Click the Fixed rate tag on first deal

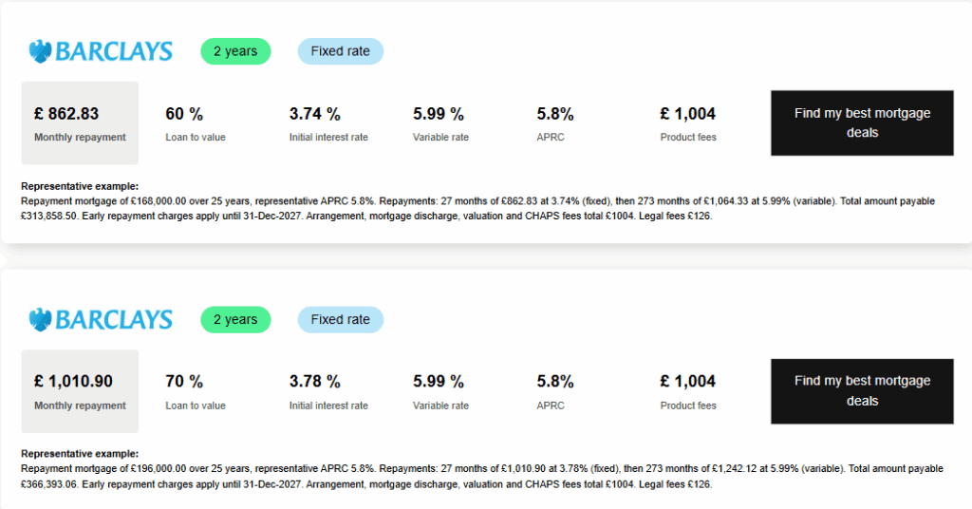[341, 51]
